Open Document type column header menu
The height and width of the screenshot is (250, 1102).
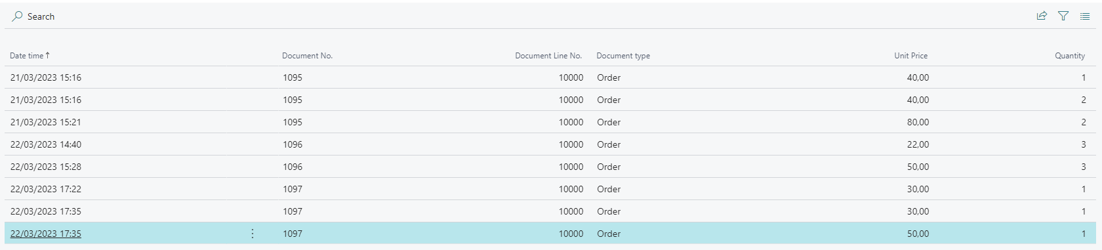pos(623,56)
